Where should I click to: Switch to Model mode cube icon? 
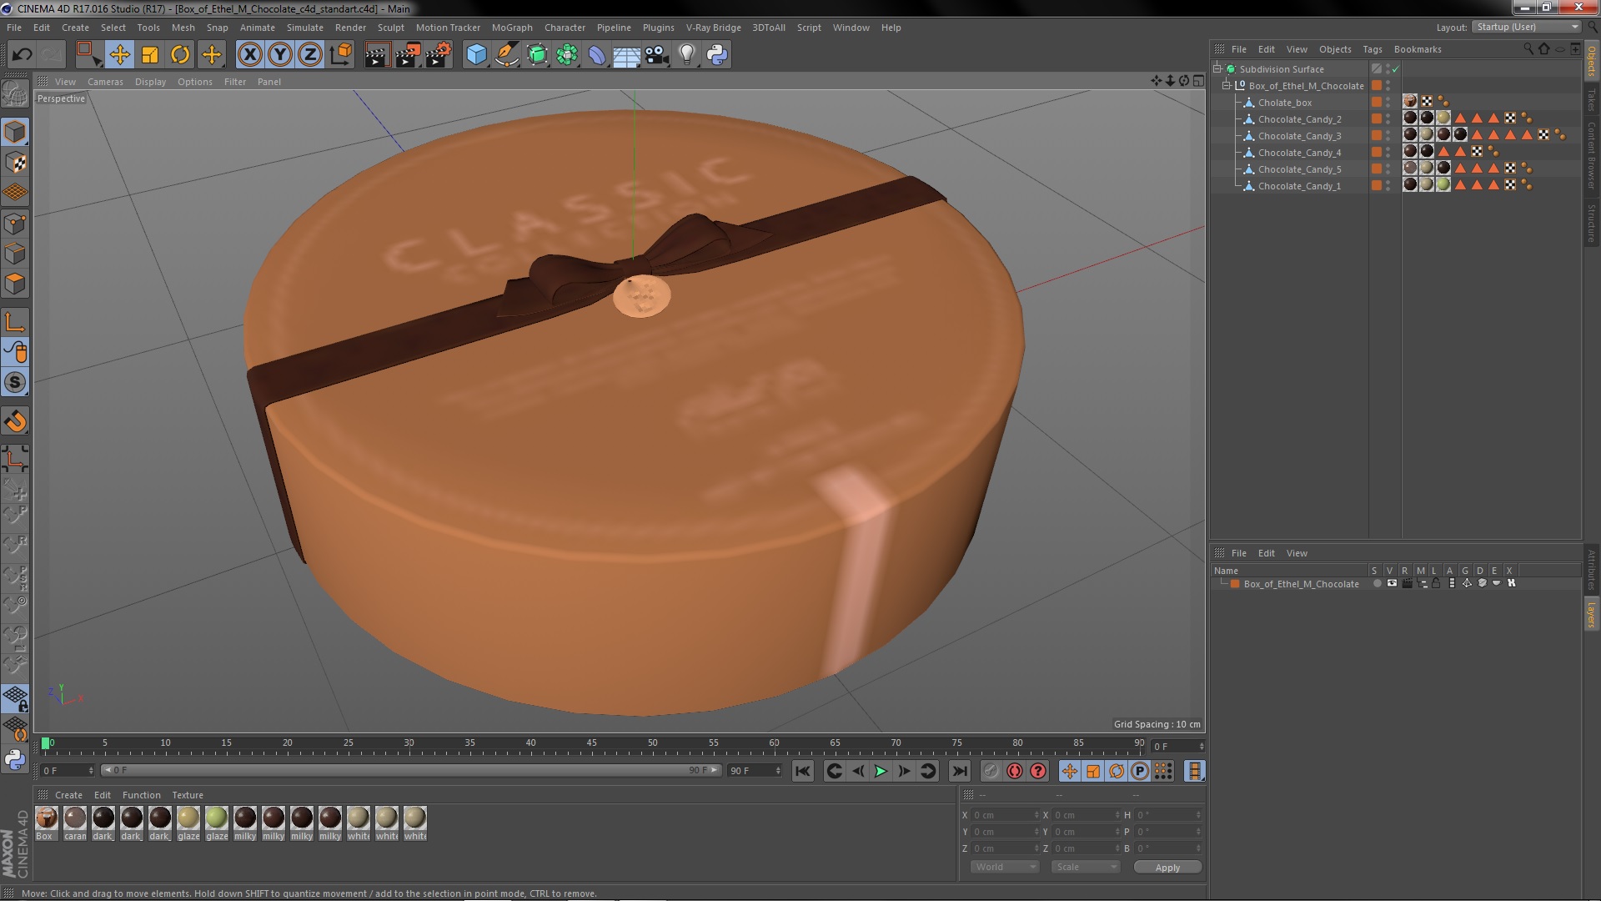(x=15, y=132)
